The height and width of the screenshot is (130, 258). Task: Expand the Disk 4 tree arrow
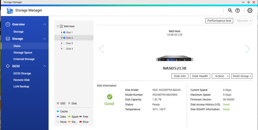coord(62,49)
